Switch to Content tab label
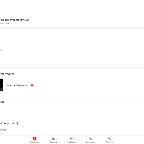Screen dimensions: 144x144 click(x=53, y=142)
